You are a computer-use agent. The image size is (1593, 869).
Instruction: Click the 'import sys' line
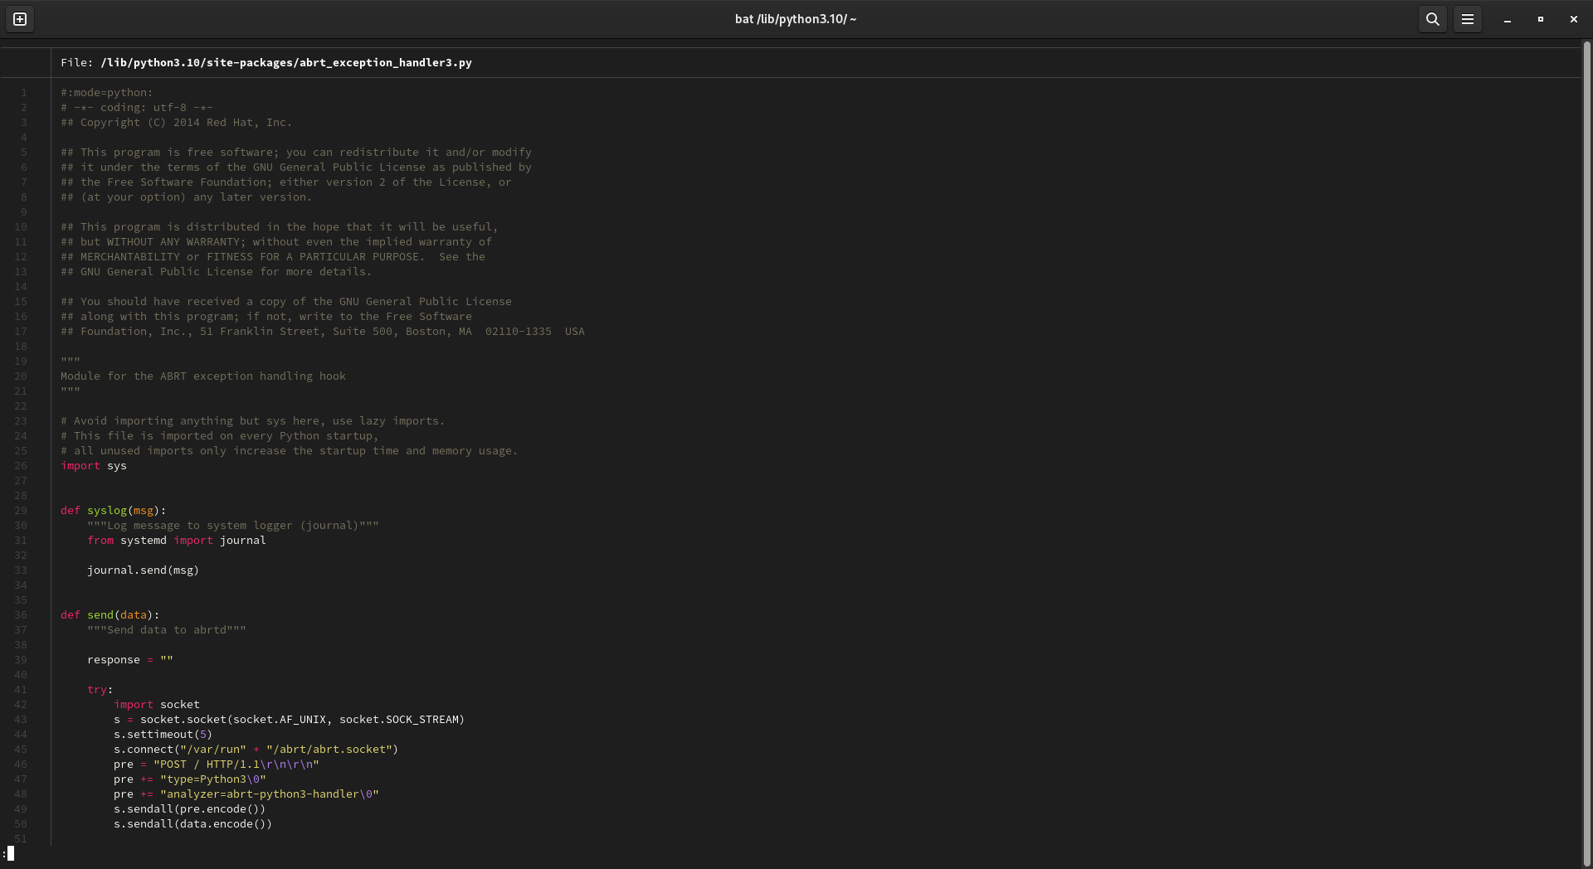(94, 466)
